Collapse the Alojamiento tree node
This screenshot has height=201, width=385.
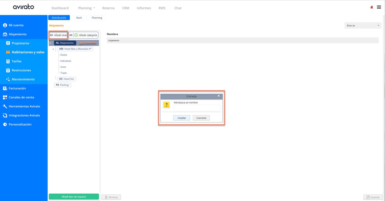click(x=50, y=43)
